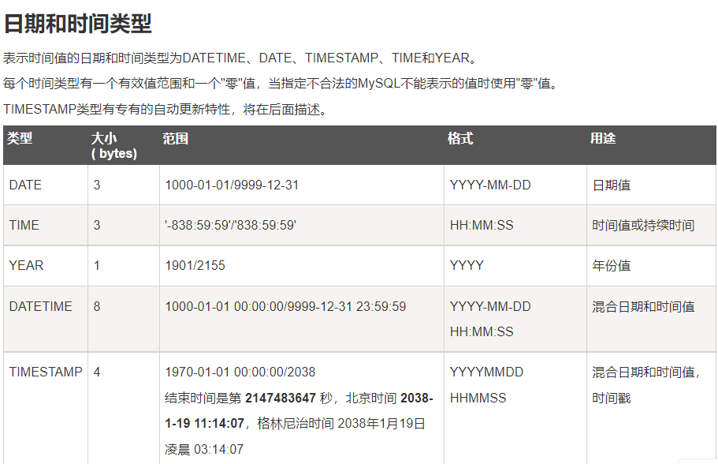Click the range ending with 9999-12-31 23:59:59

click(285, 306)
